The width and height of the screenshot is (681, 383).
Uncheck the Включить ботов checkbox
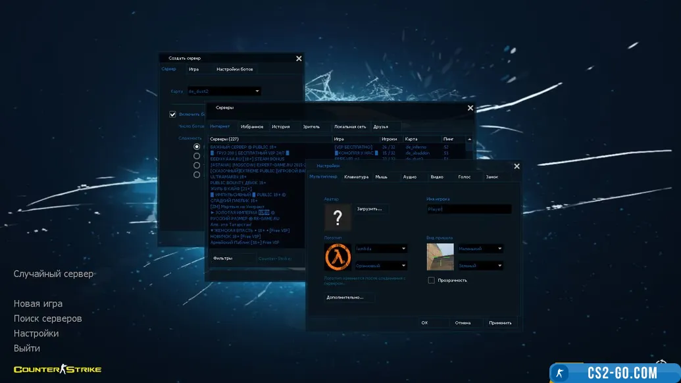coord(173,114)
